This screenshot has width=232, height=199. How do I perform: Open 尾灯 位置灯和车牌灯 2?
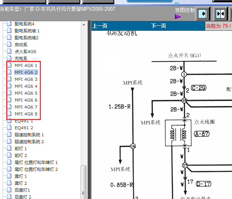tap(36, 169)
